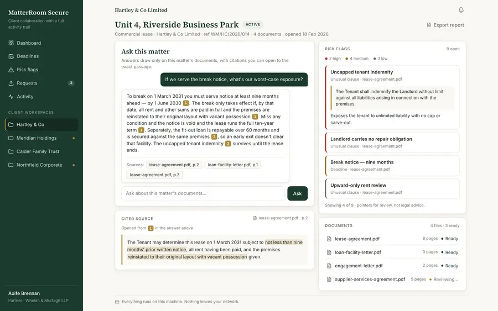This screenshot has height=311, width=498.
Task: Click Hartley & Co Limited breadcrumb heading
Action: (x=141, y=10)
